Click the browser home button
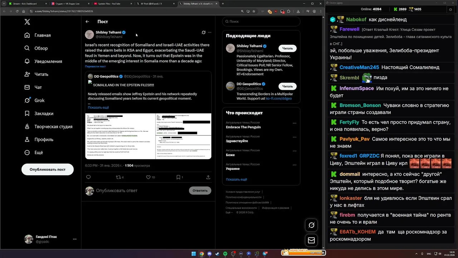Viewport: 458px width, 258px height. click(x=23, y=11)
